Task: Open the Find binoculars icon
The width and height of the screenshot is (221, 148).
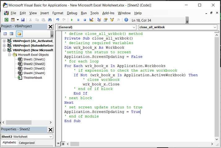Action: coord(50,20)
